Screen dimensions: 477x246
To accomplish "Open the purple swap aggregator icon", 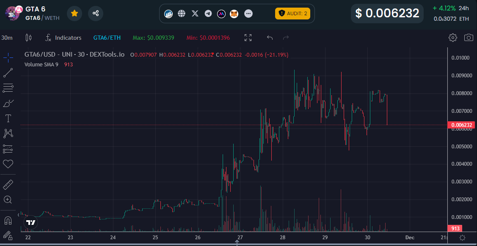I will pyautogui.click(x=221, y=14).
